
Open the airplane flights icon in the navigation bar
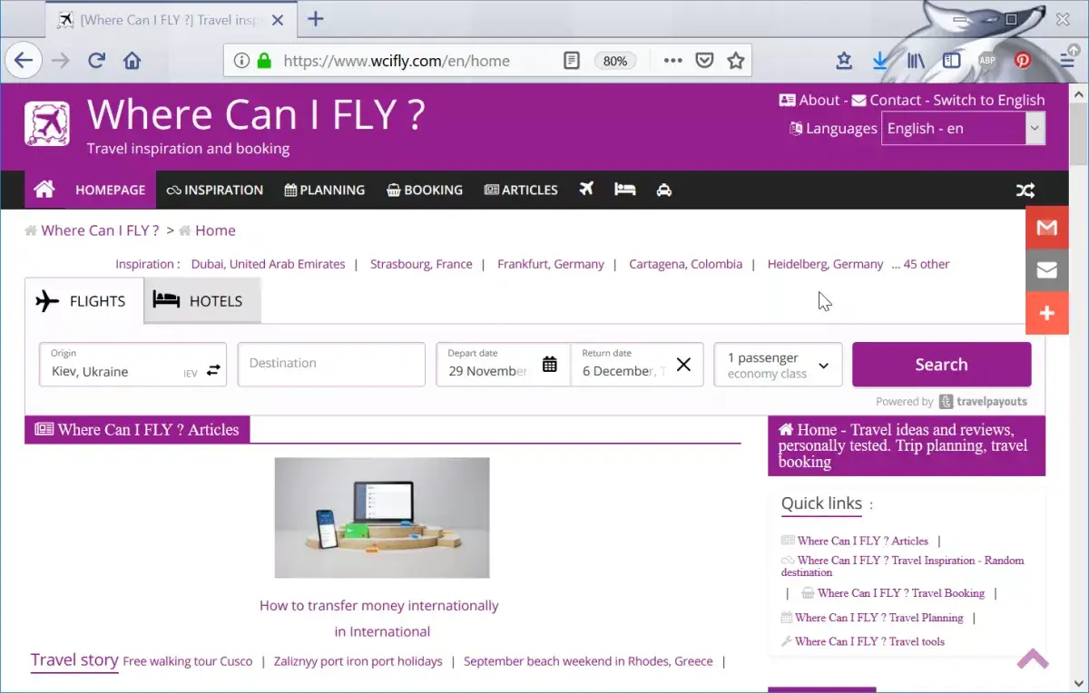(586, 189)
